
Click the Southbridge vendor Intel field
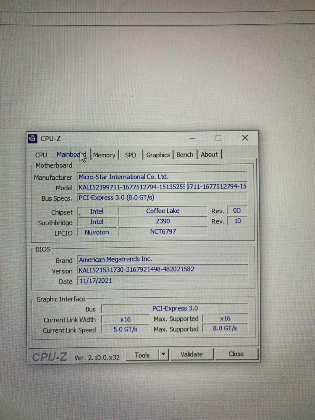(x=97, y=222)
